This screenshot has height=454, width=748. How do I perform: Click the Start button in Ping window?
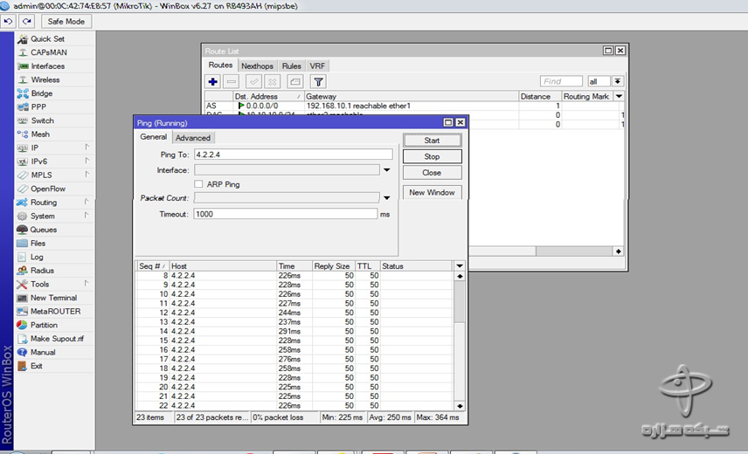pyautogui.click(x=433, y=141)
